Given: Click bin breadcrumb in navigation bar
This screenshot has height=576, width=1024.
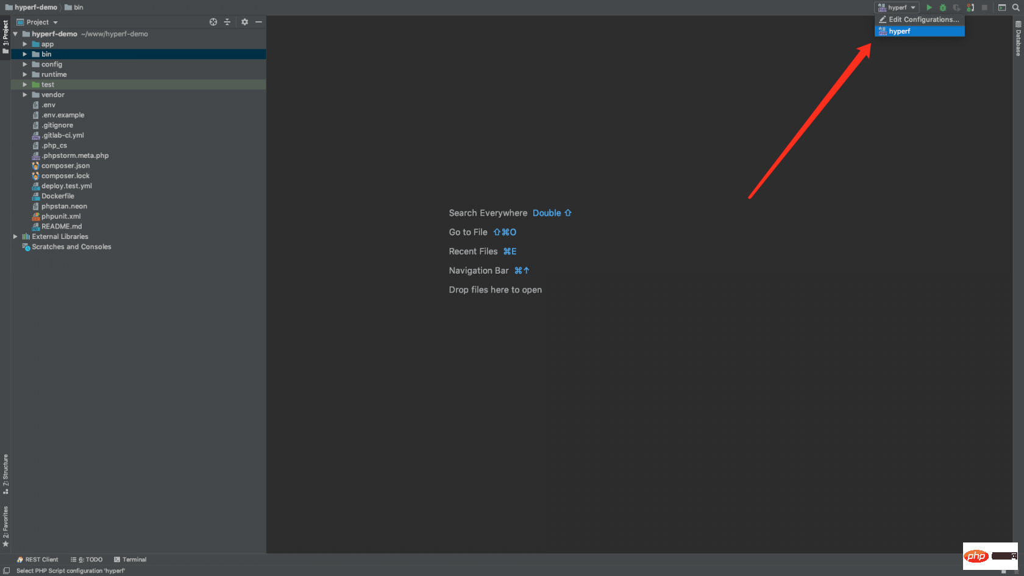Looking at the screenshot, I should [x=74, y=7].
